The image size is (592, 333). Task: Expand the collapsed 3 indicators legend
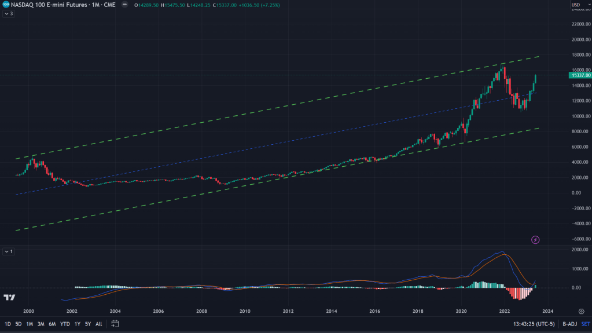point(9,13)
